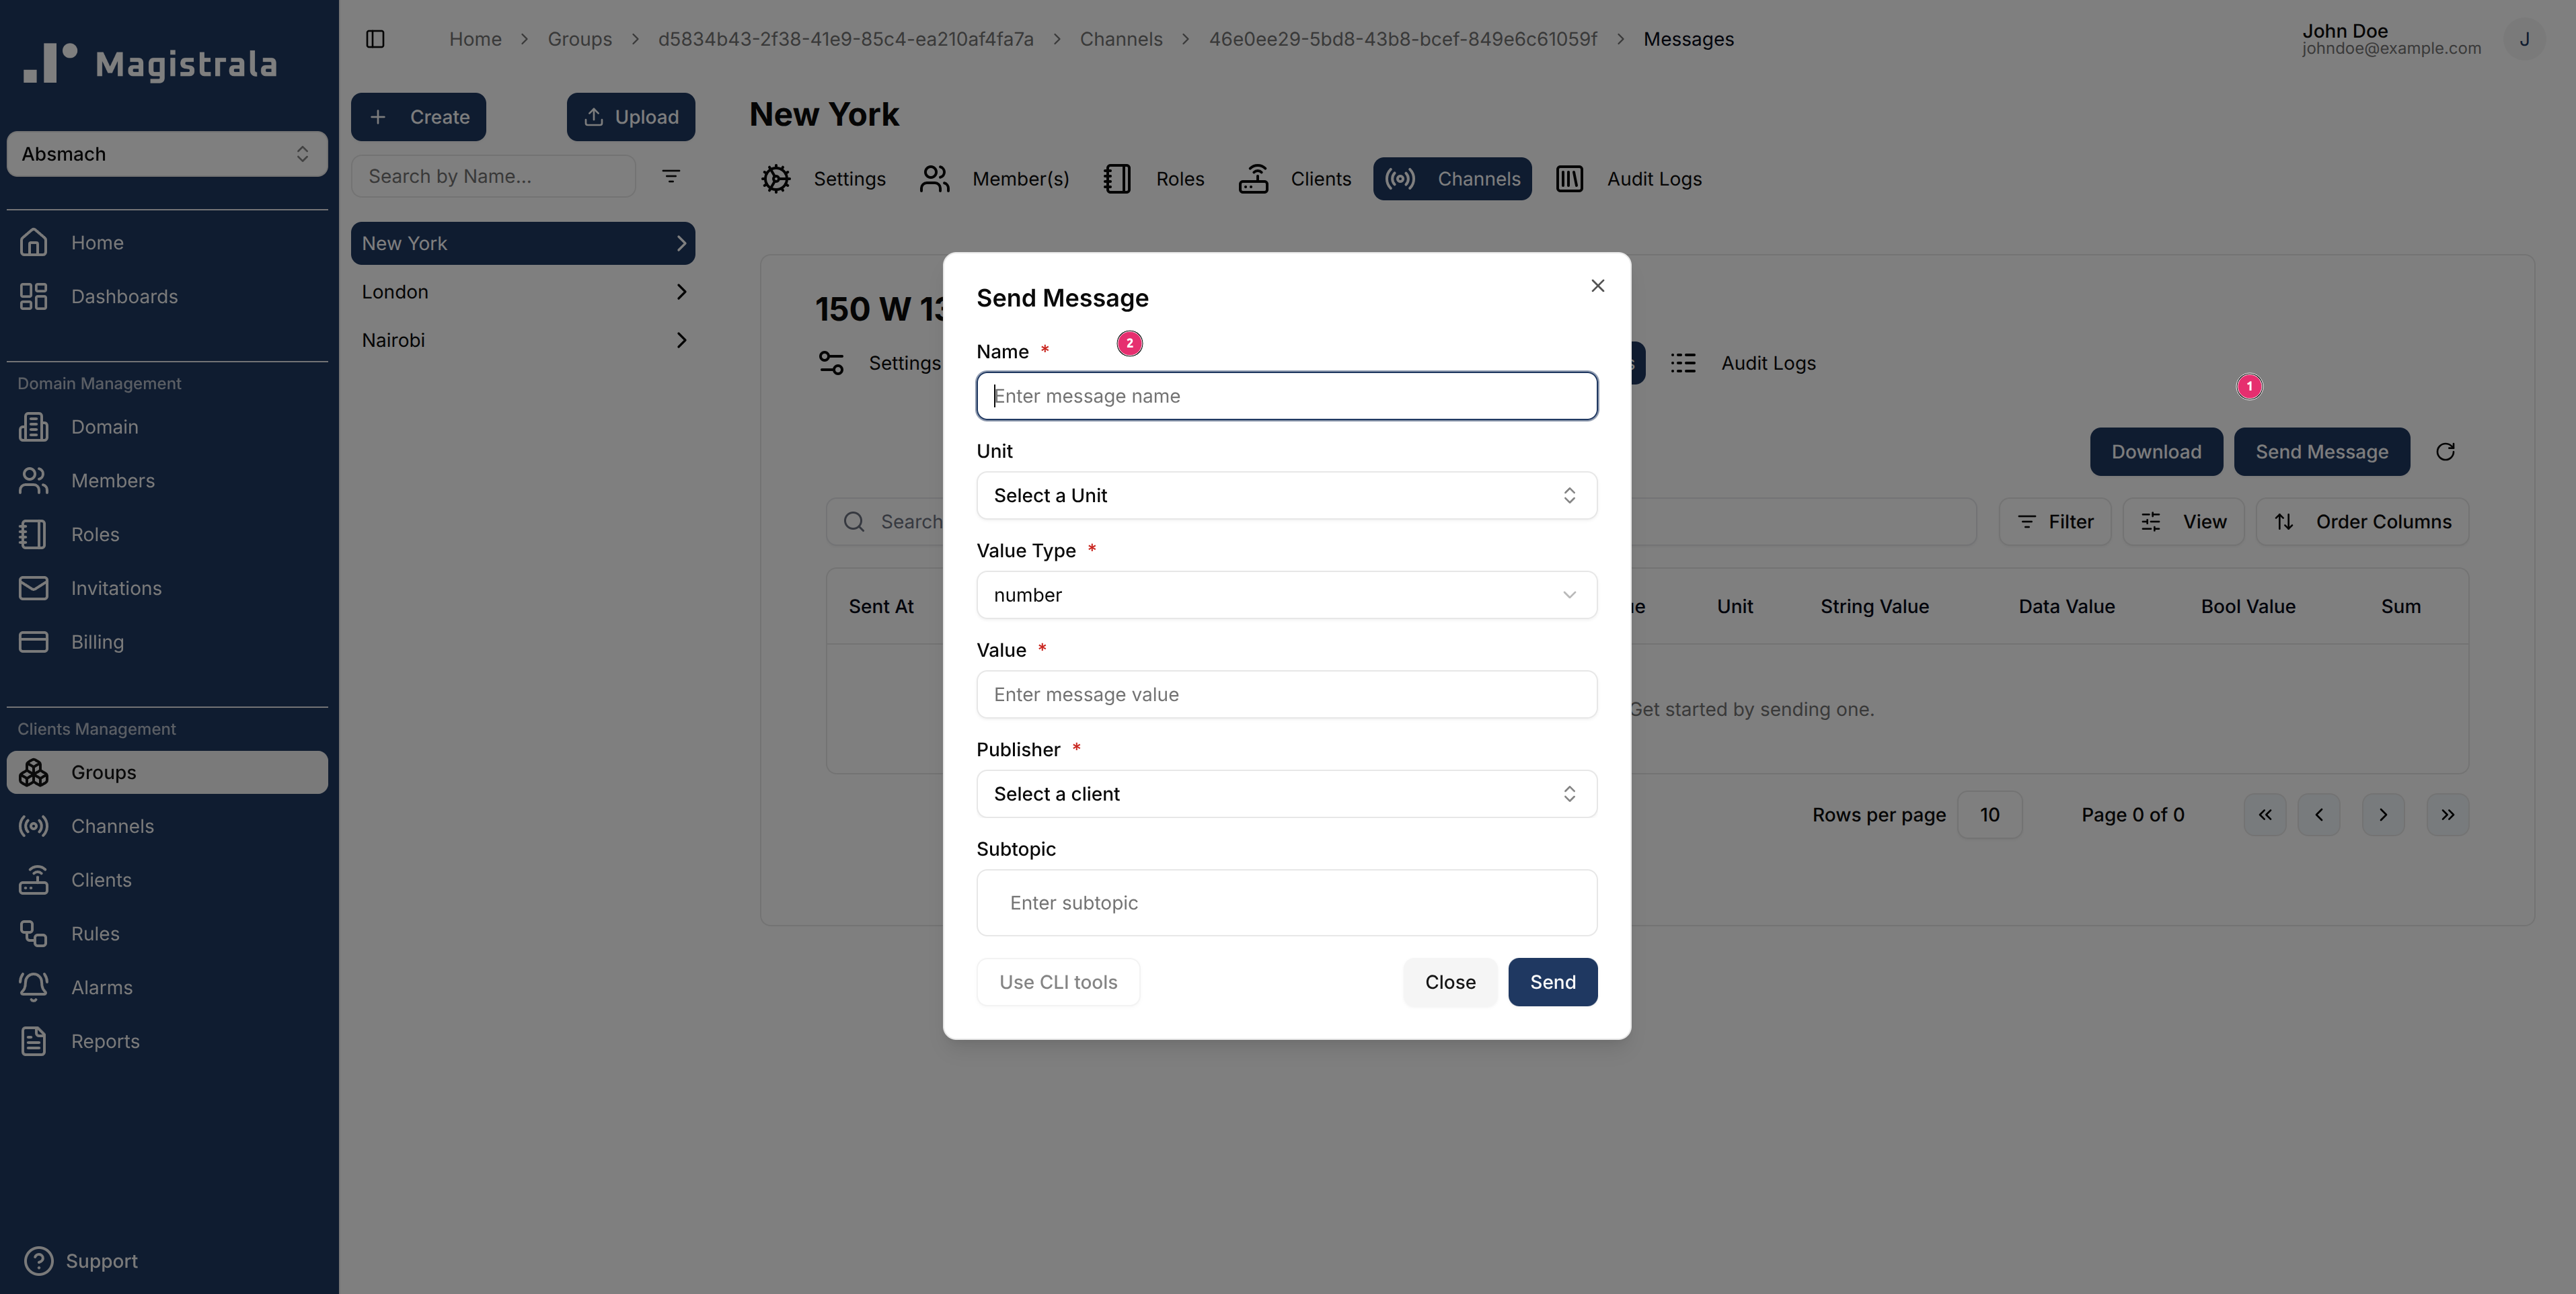Viewport: 2576px width, 1294px height.
Task: Open the group list filter icon
Action: click(x=671, y=176)
